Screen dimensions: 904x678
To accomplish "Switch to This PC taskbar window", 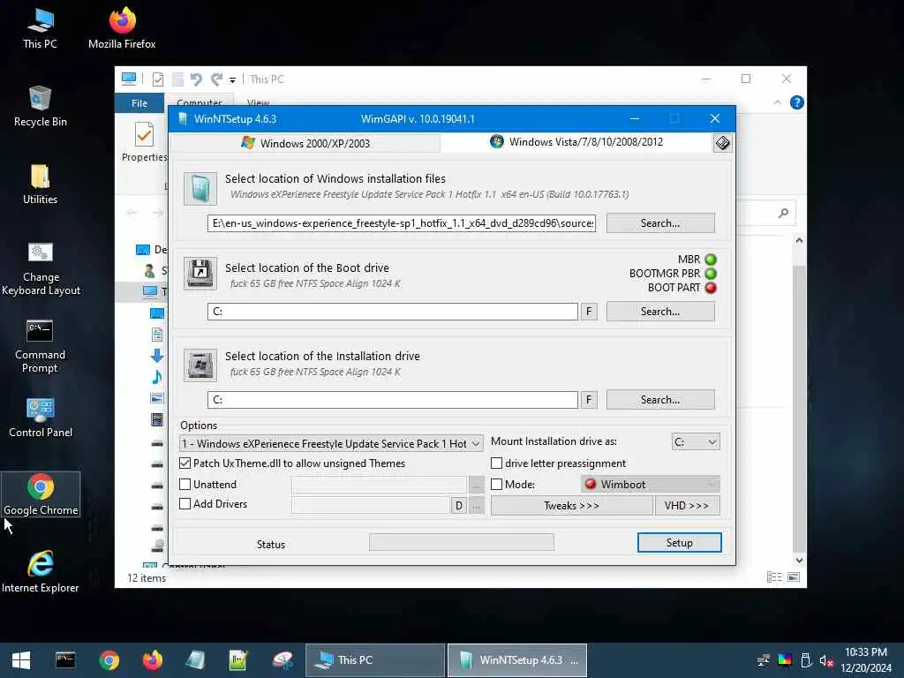I will (374, 660).
